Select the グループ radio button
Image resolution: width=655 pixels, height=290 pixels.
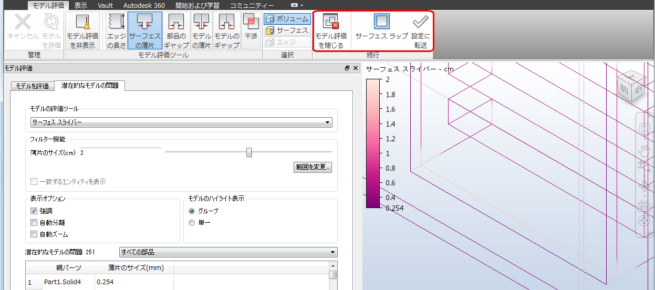click(192, 211)
